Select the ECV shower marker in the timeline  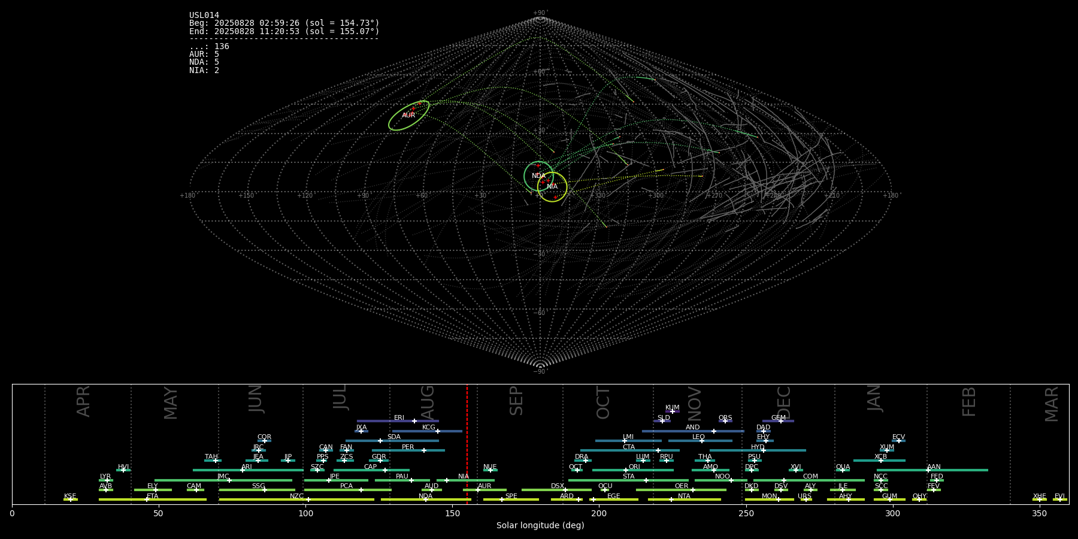pyautogui.click(x=898, y=441)
